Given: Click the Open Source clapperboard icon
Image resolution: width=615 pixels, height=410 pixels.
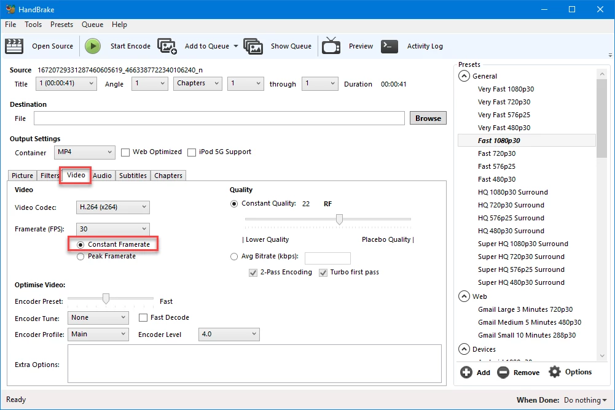Looking at the screenshot, I should point(14,46).
